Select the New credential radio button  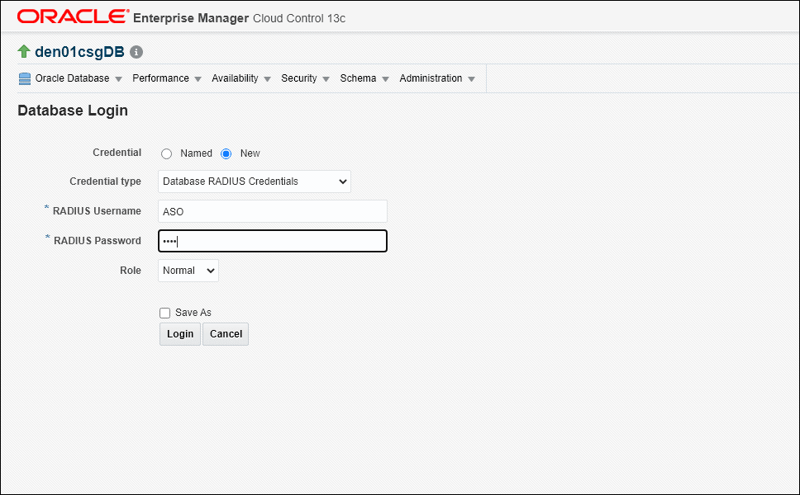tap(225, 153)
